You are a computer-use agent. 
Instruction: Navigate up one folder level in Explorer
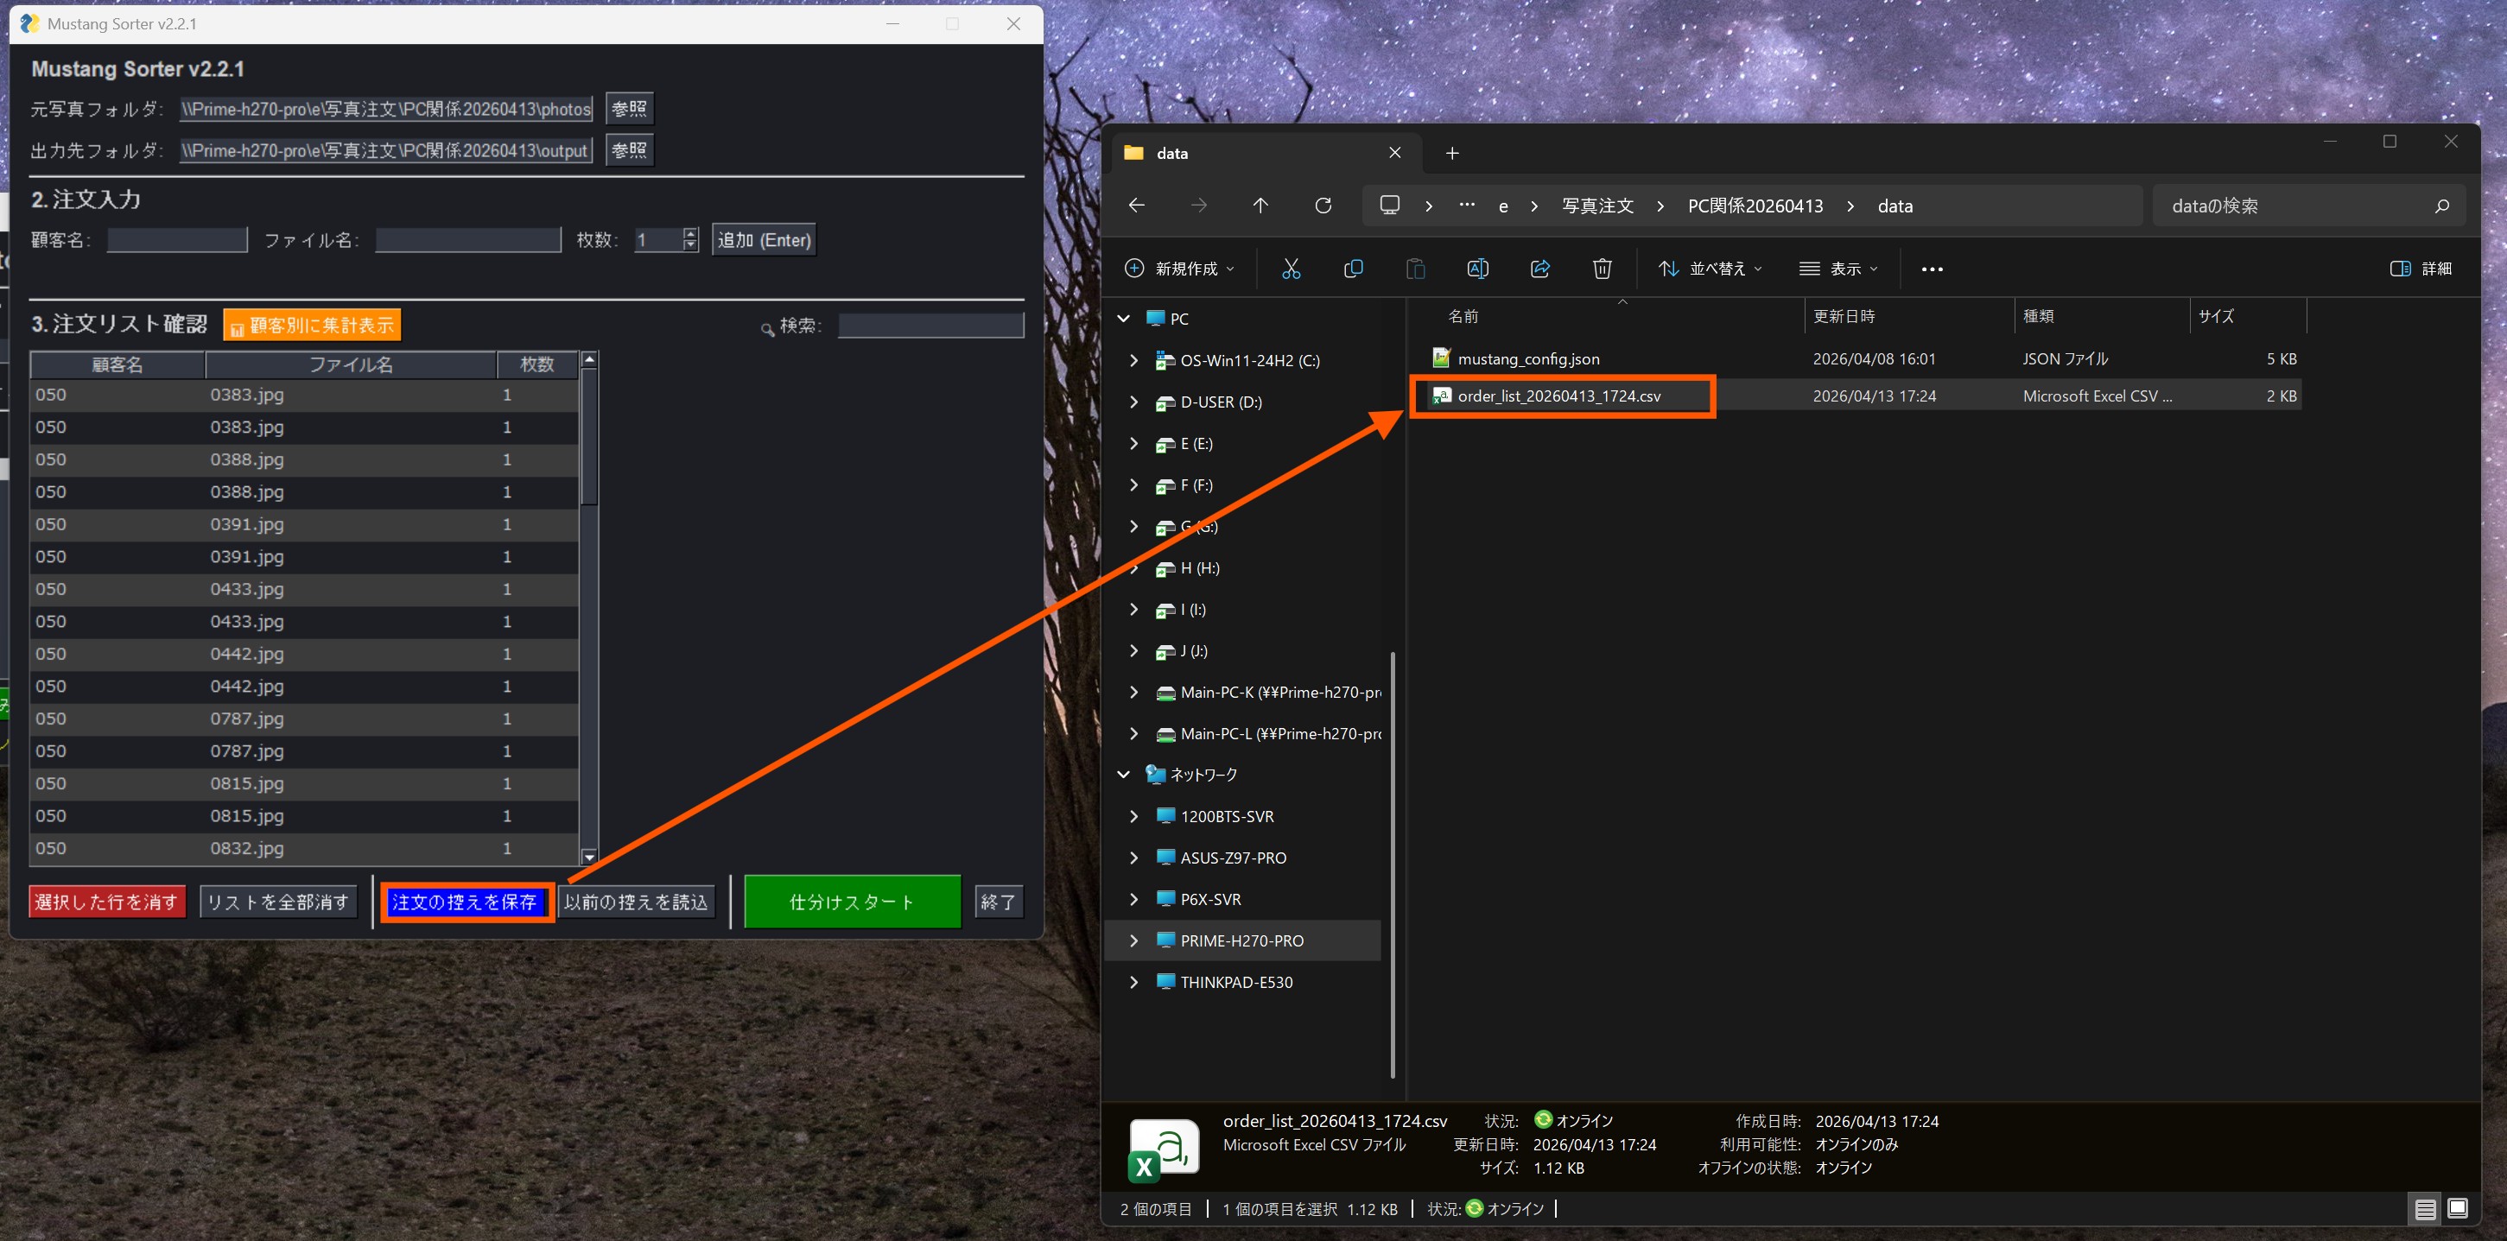click(x=1260, y=206)
